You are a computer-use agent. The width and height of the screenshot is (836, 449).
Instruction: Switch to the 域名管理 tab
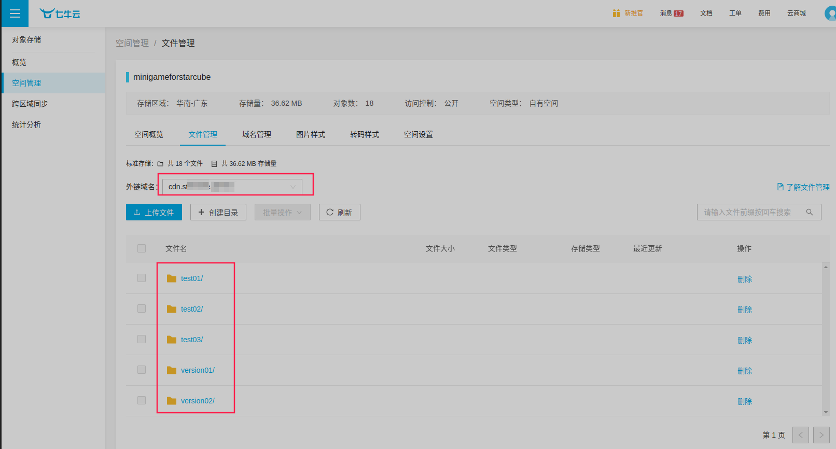point(257,134)
